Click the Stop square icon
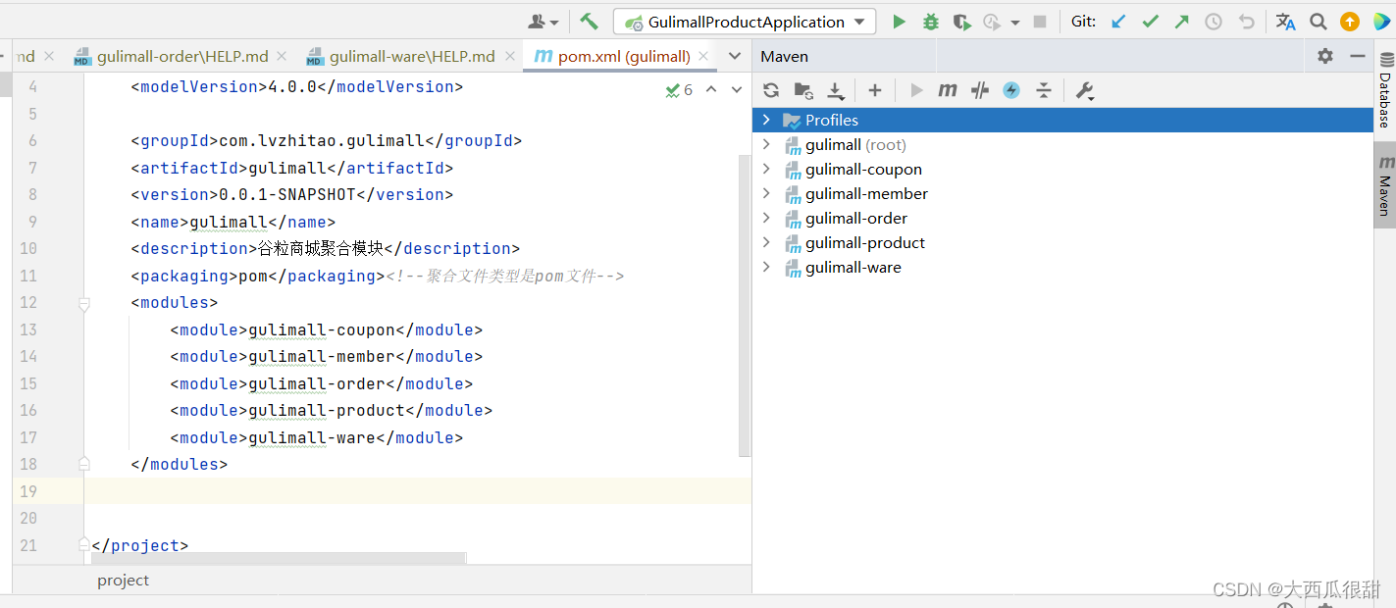Viewport: 1396px width, 608px height. (x=1040, y=22)
